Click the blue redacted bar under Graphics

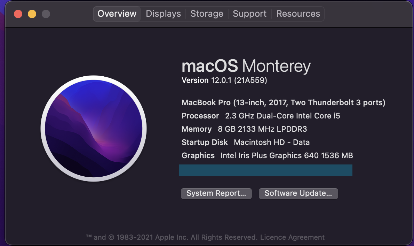[x=265, y=170]
